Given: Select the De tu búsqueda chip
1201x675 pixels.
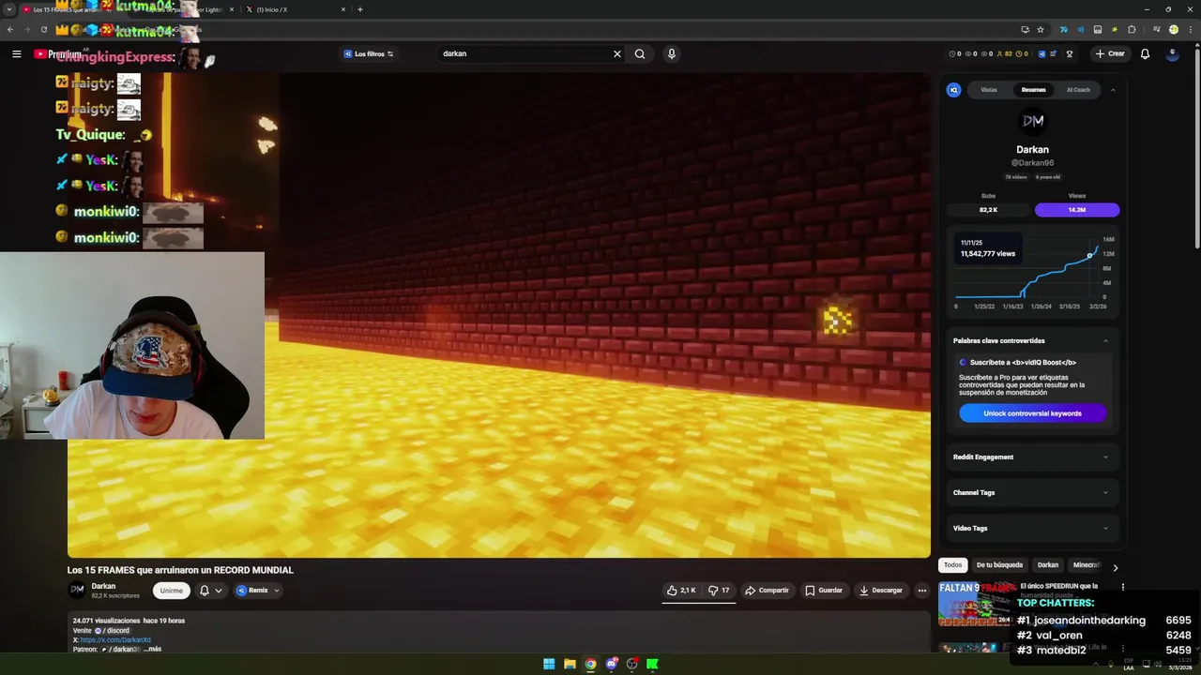Looking at the screenshot, I should (x=999, y=565).
